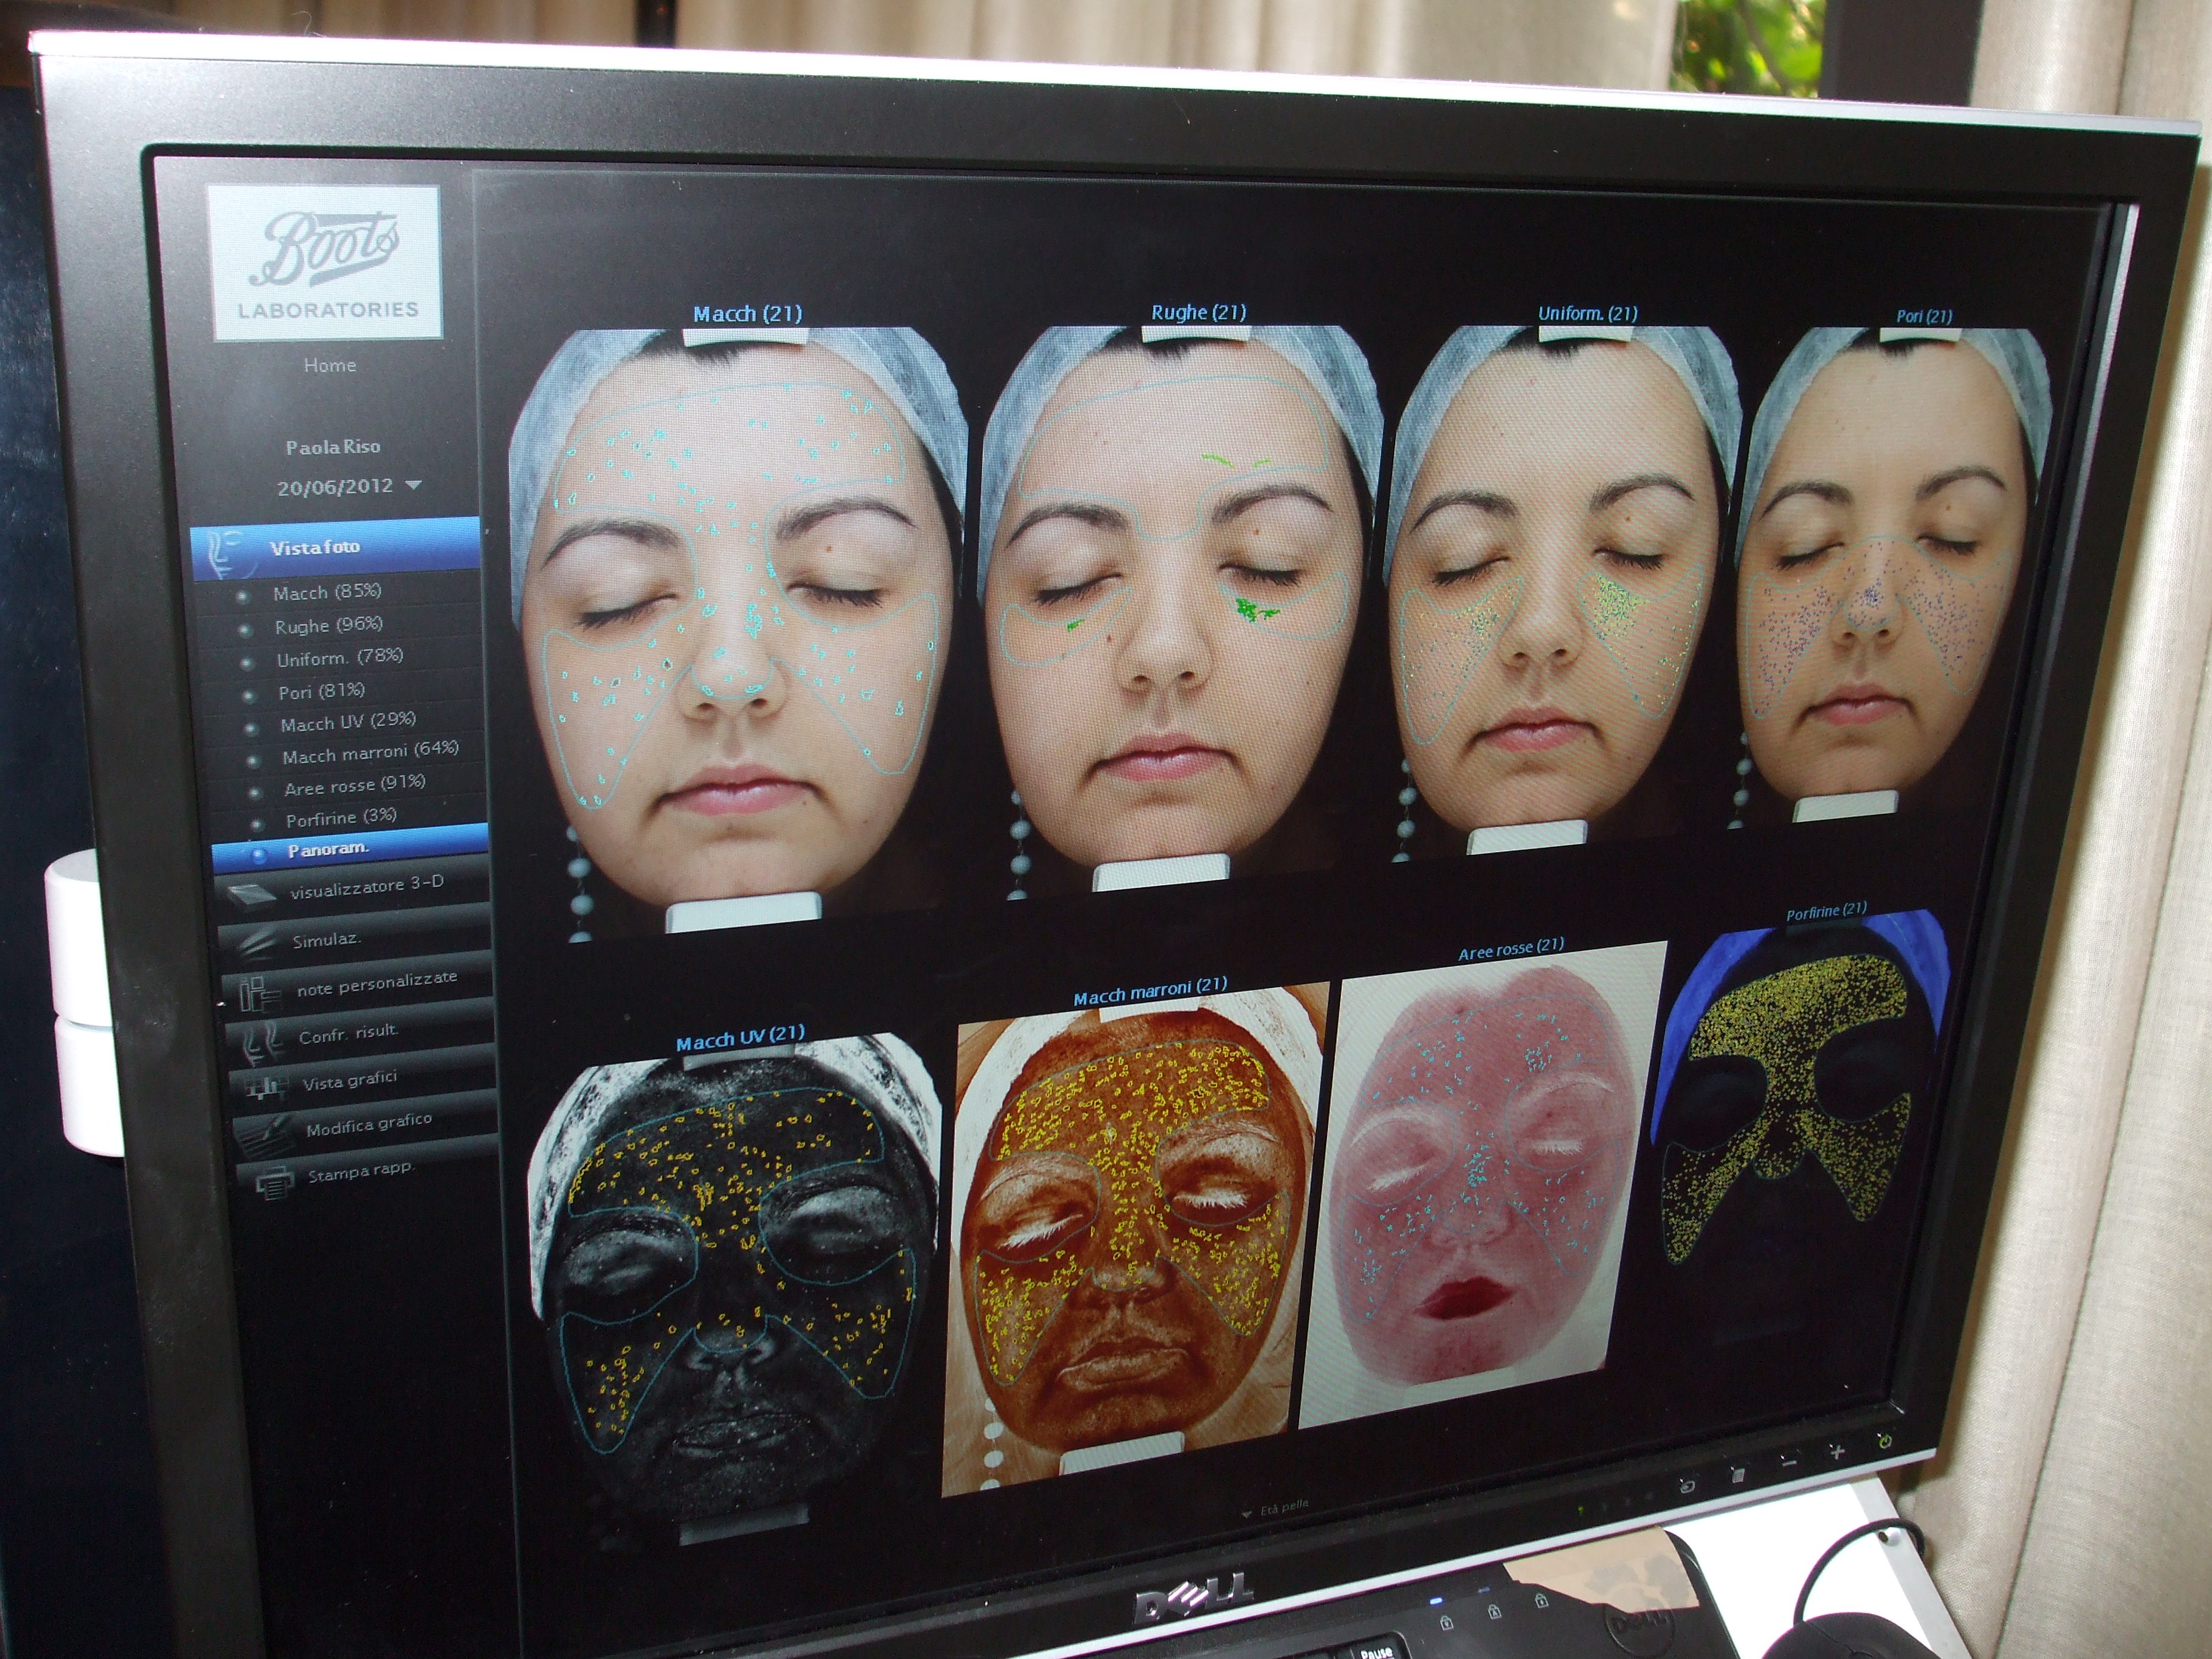Click the two-faces icon for Confr. risult.

coord(262,1044)
